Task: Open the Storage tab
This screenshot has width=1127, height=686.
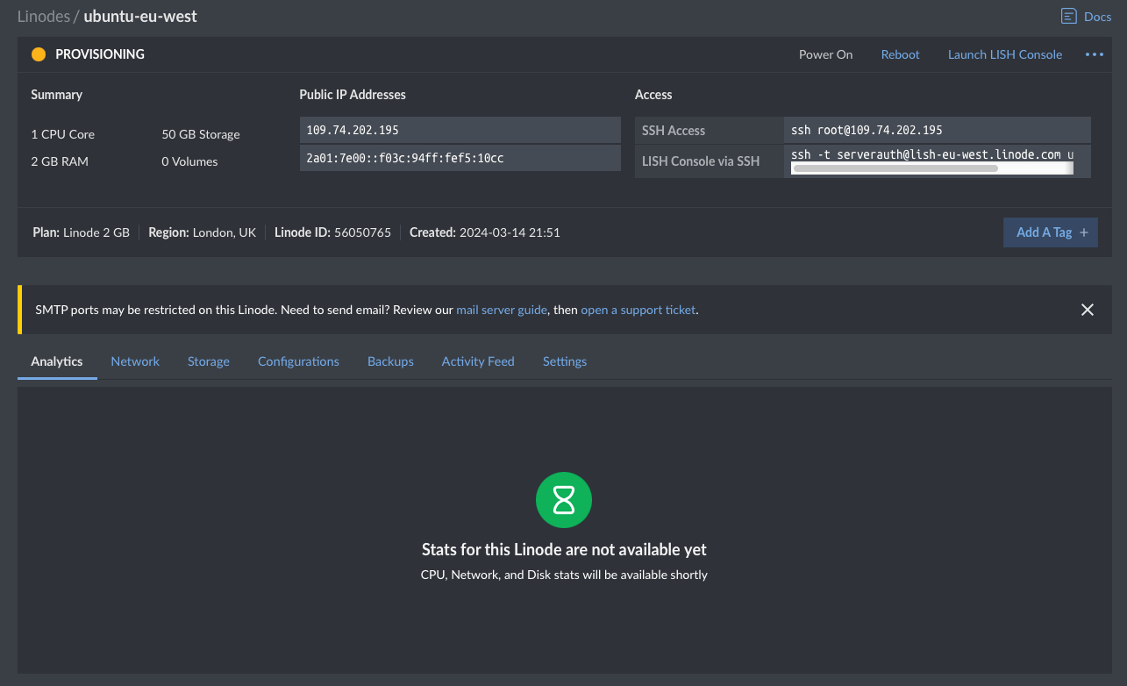Action: 209,361
